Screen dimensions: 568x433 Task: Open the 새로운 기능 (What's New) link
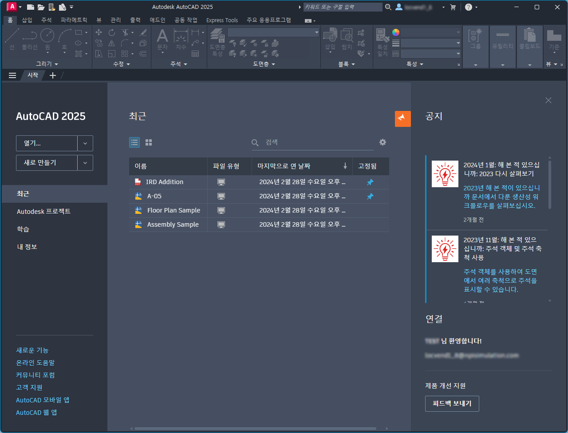[x=32, y=350]
